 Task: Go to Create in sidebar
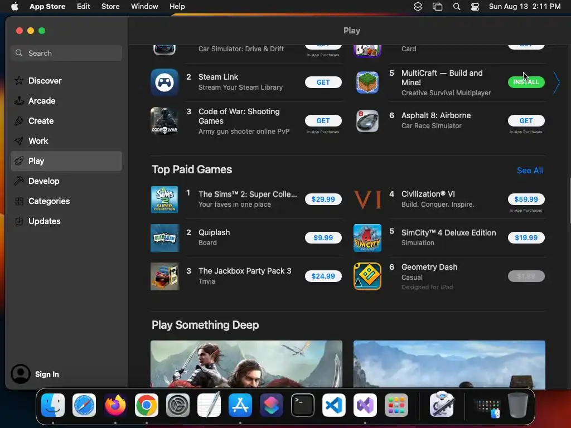(66, 121)
